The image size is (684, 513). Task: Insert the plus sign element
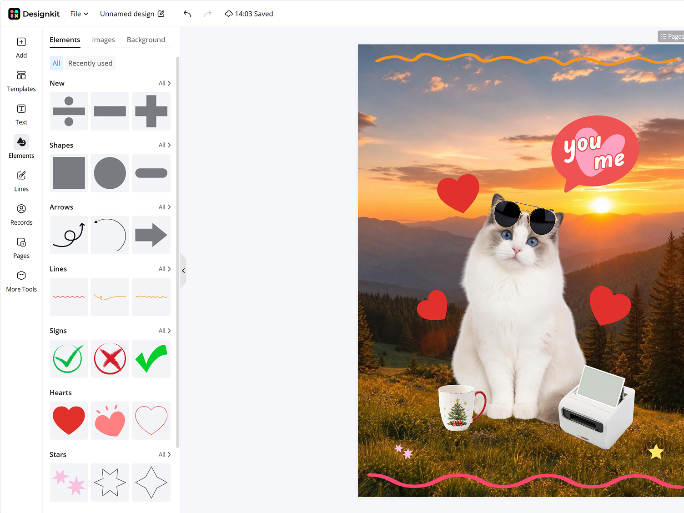pyautogui.click(x=151, y=111)
